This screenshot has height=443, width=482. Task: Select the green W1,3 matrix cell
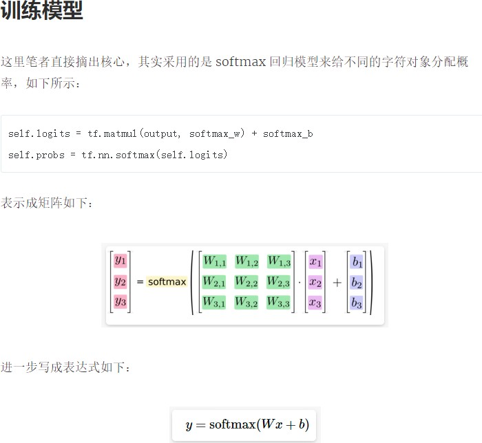(x=279, y=261)
